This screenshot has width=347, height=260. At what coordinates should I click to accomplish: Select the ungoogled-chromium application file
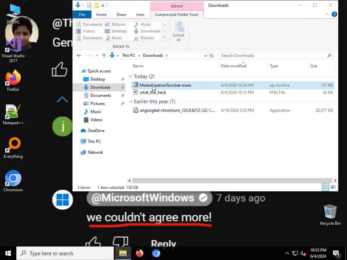[x=232, y=110]
